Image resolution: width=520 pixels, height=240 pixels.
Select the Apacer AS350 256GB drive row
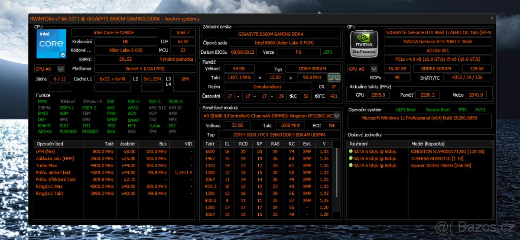420,165
